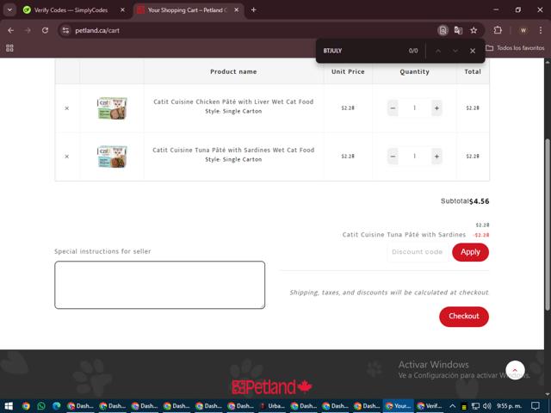Open the Chrome profile avatar W

pos(523,31)
